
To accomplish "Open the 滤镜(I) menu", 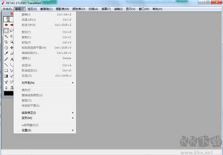I will pyautogui.click(x=118, y=9).
